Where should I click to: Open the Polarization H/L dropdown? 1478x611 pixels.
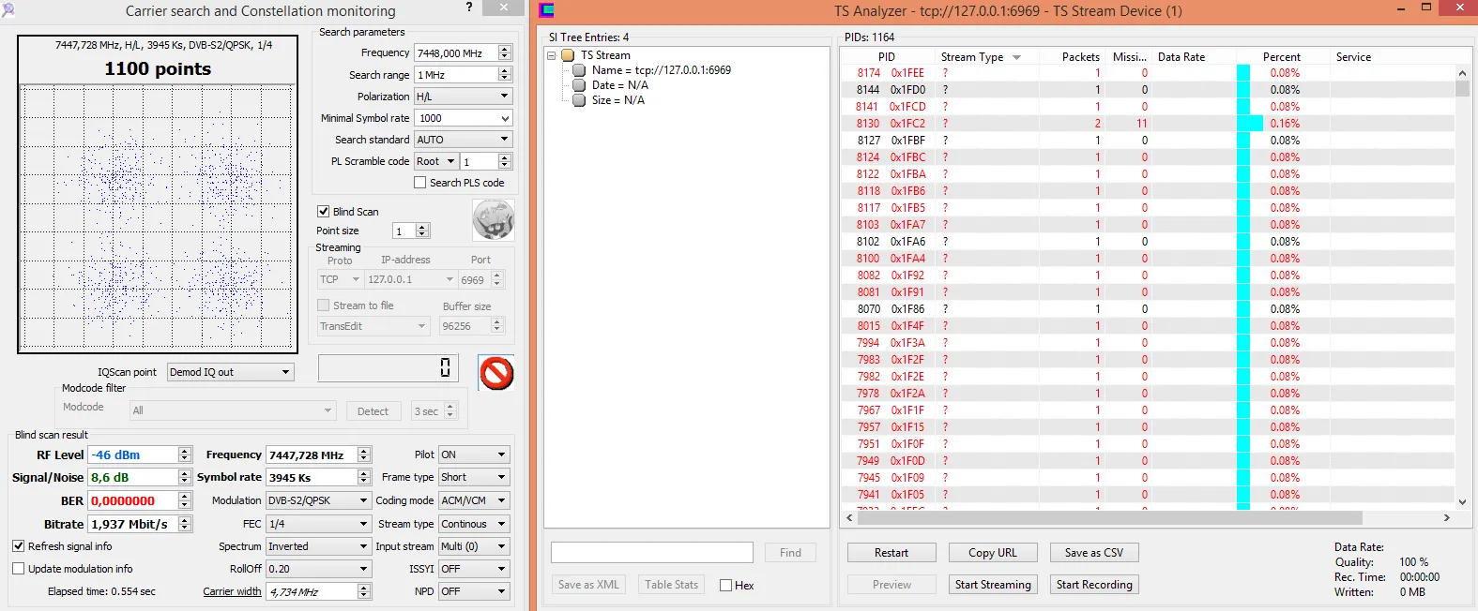504,97
